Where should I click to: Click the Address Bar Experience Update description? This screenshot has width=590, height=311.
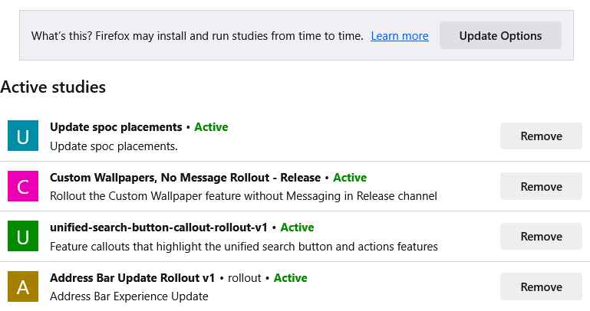tap(129, 296)
